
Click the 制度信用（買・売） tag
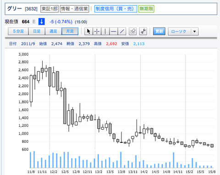coord(116,9)
